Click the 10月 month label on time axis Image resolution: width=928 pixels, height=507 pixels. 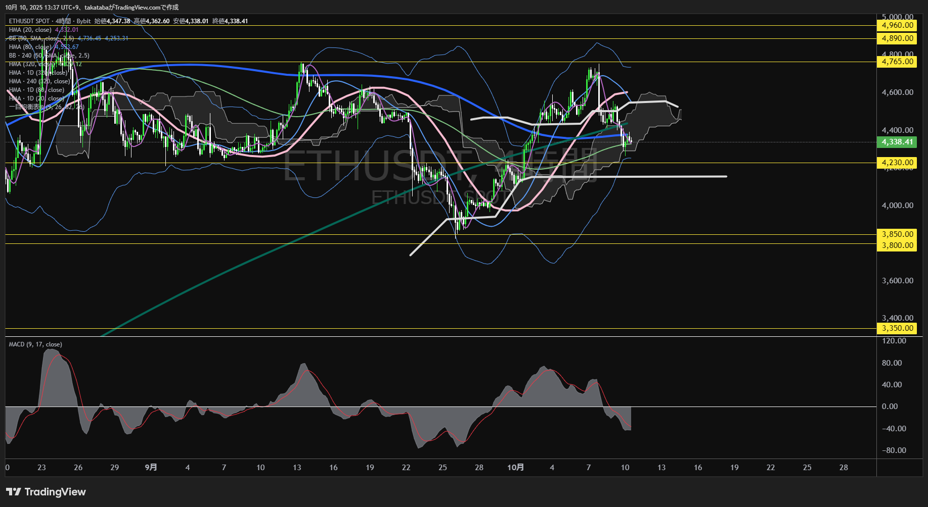515,468
